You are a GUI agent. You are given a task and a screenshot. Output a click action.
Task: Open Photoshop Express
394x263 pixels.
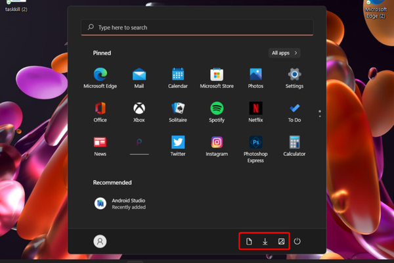click(255, 149)
